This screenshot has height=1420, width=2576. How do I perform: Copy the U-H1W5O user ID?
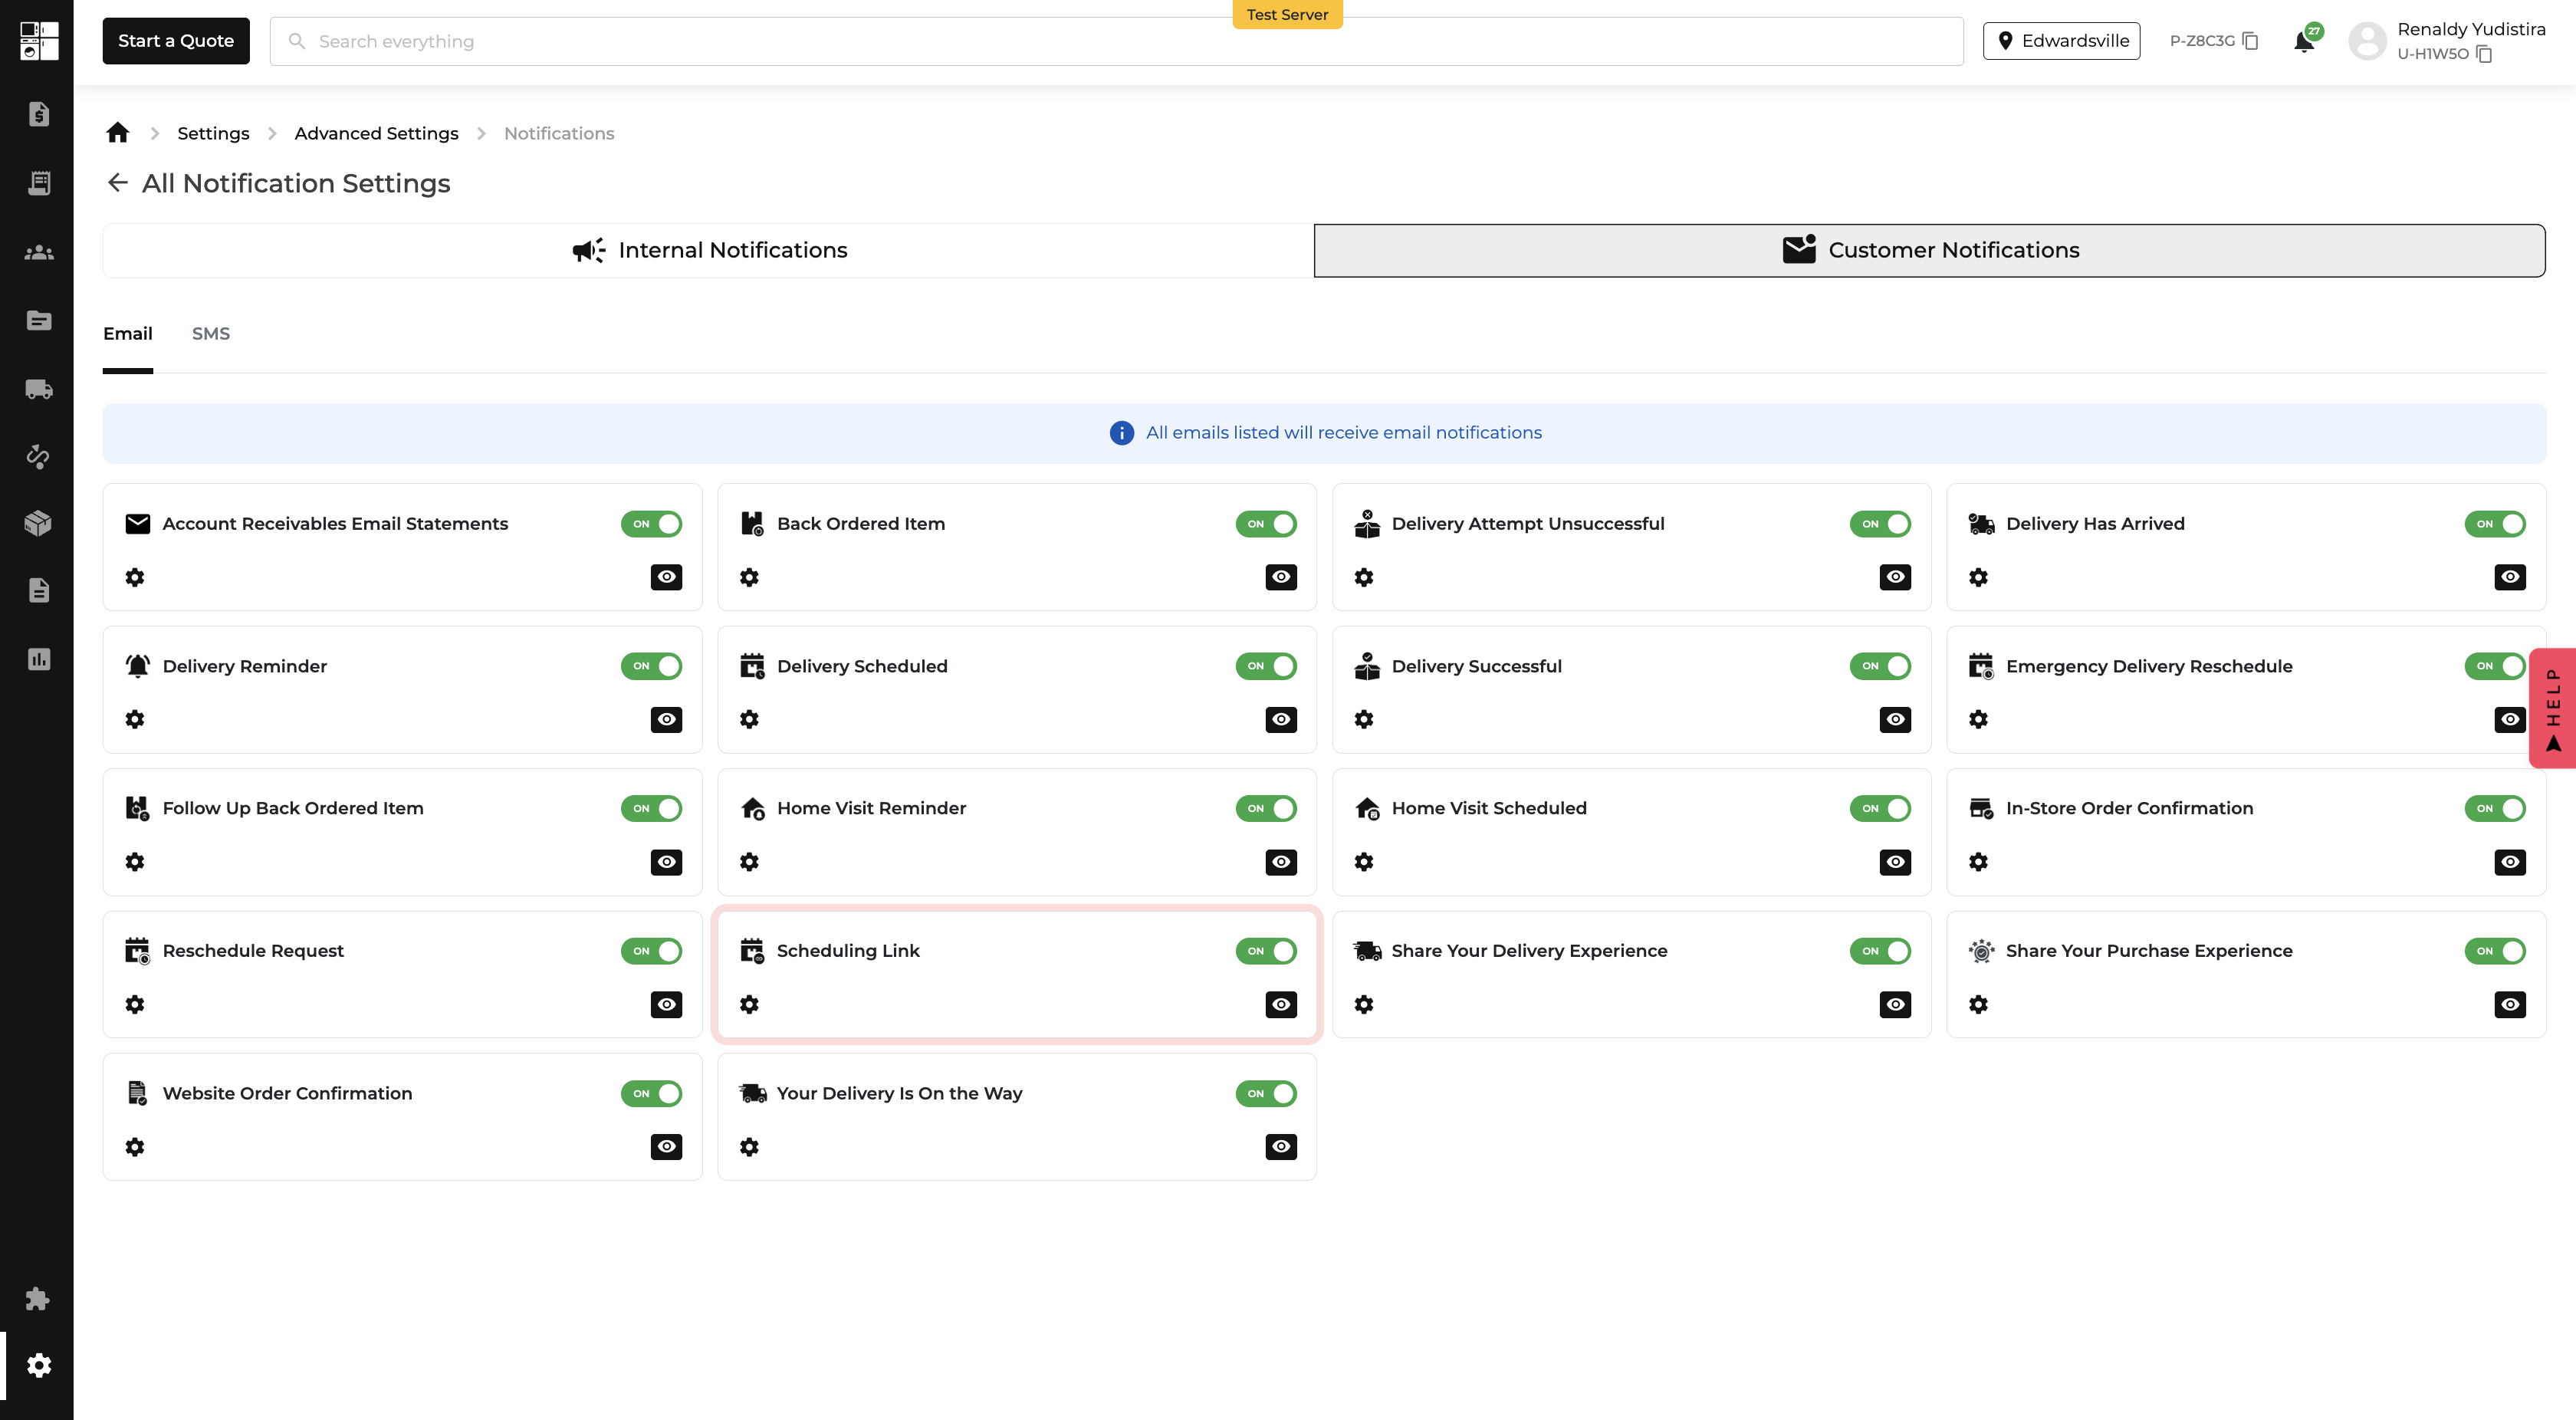coord(2484,54)
